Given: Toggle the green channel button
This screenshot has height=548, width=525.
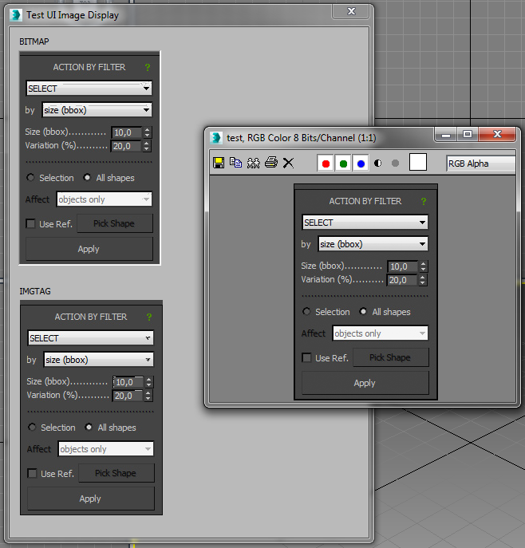Looking at the screenshot, I should [343, 164].
